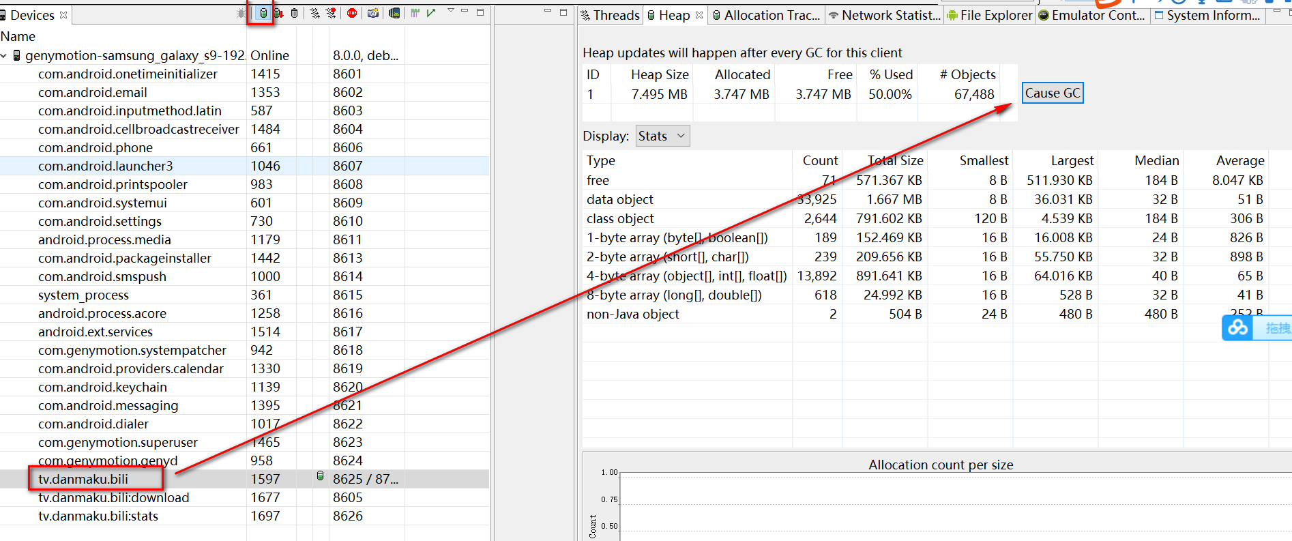Click the phone icon beside genymotion device
The height and width of the screenshot is (541, 1292).
(x=17, y=55)
